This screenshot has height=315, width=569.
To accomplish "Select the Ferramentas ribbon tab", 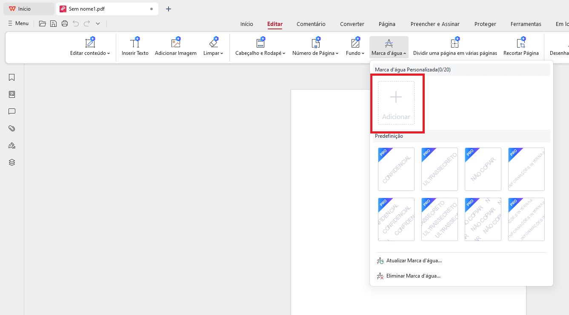I will pyautogui.click(x=526, y=24).
